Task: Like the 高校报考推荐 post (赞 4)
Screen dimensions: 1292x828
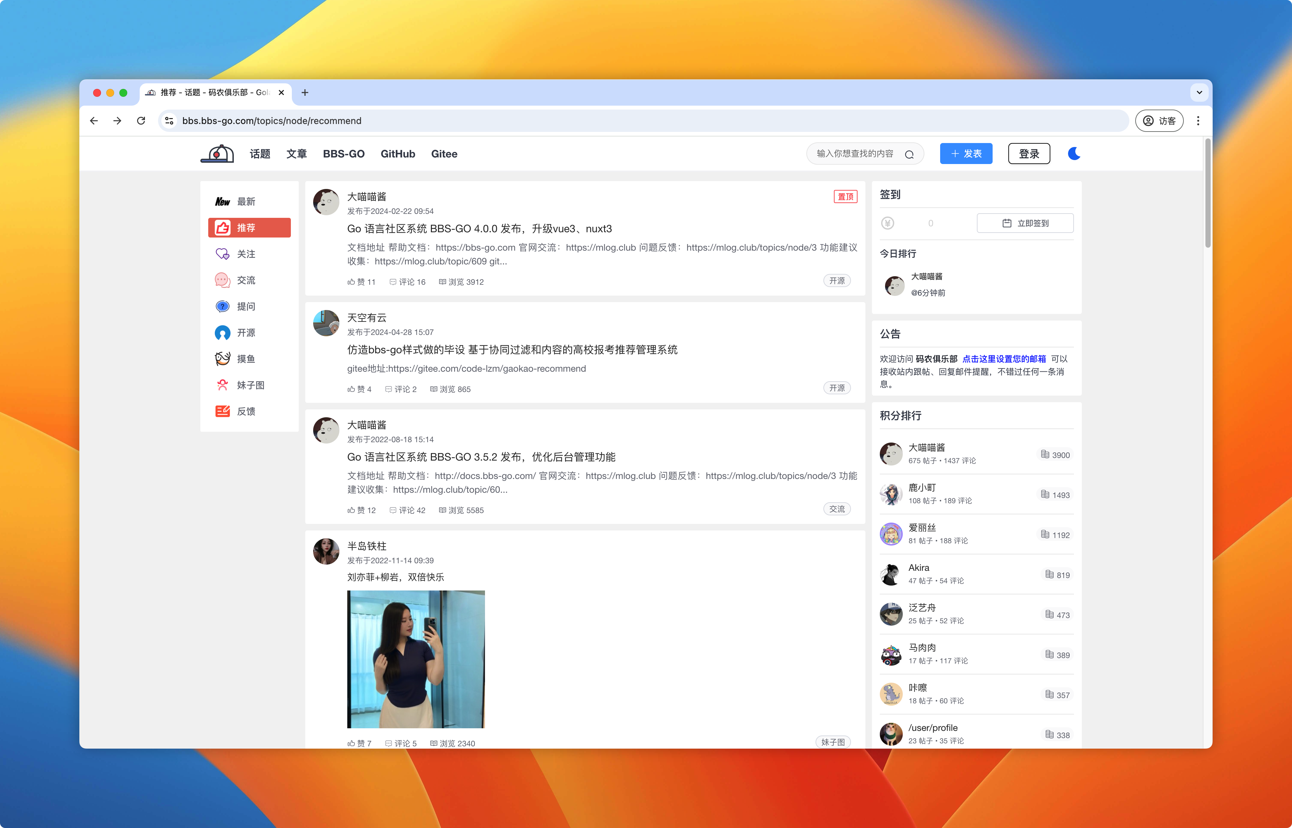Action: [359, 389]
